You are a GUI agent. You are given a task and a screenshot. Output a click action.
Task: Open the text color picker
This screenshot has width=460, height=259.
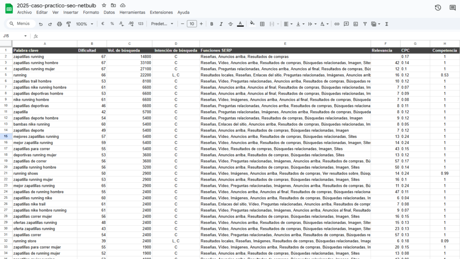pyautogui.click(x=241, y=23)
